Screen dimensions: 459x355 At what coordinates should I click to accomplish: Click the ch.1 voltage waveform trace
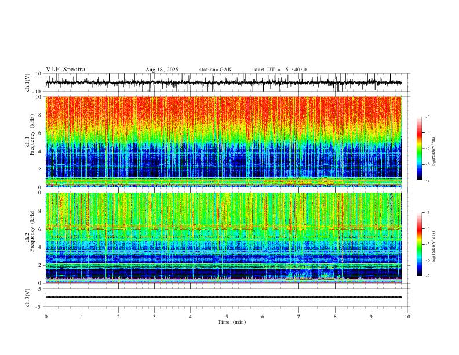pos(224,82)
